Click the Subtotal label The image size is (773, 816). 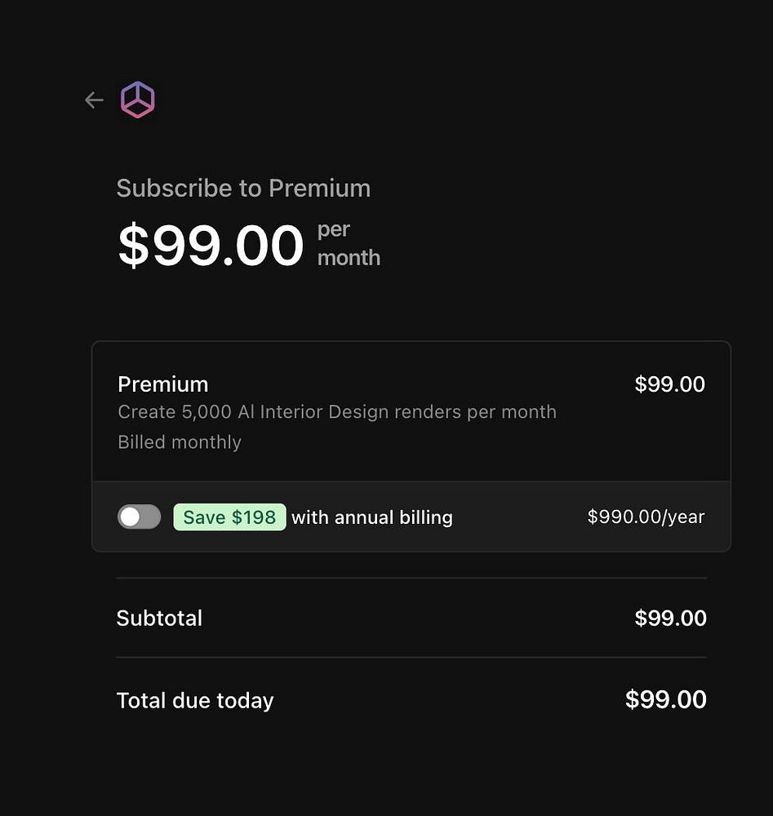(x=159, y=619)
